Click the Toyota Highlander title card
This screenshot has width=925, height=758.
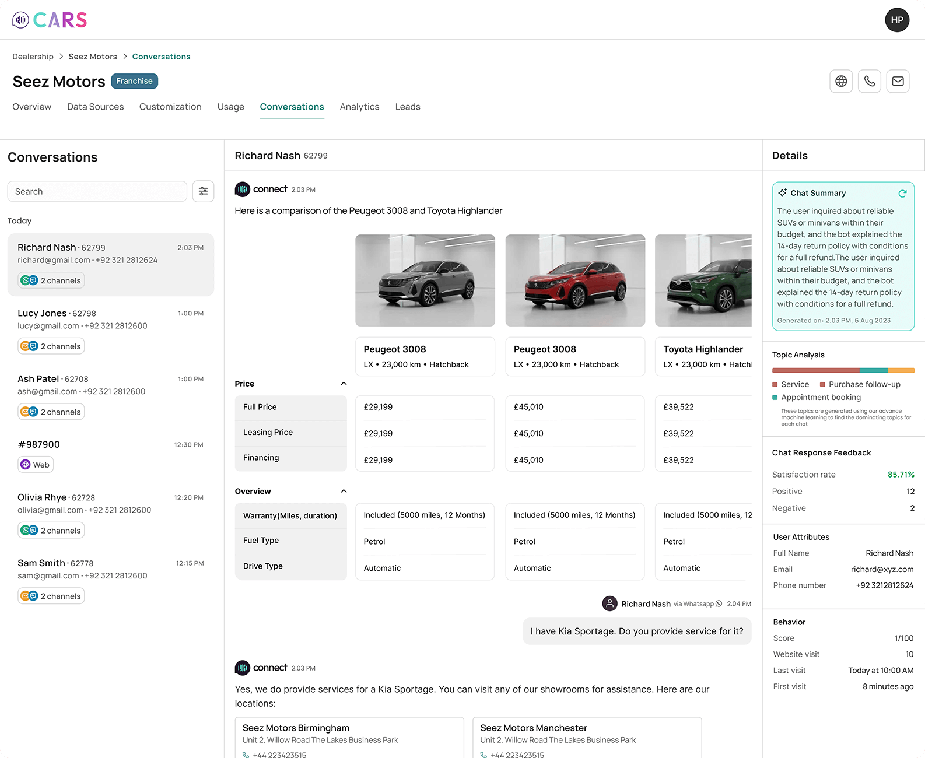coord(703,356)
